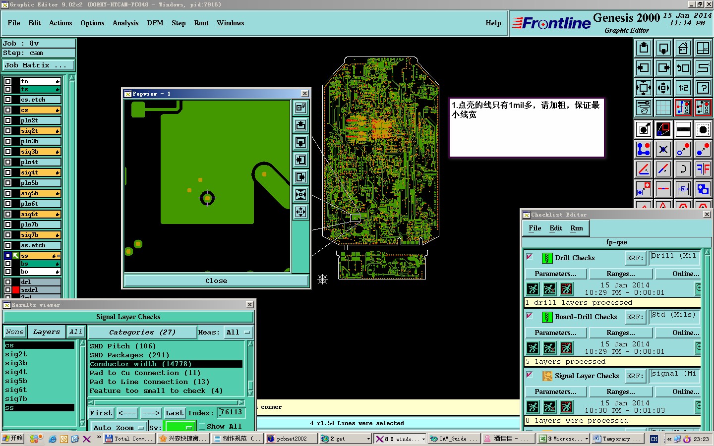This screenshot has height=446, width=714.
Task: Click the mirror F flip tool icon
Action: [x=703, y=169]
